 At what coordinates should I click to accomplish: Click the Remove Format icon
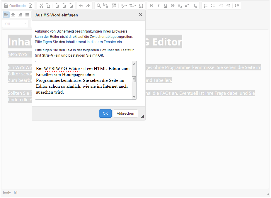click(x=195, y=6)
